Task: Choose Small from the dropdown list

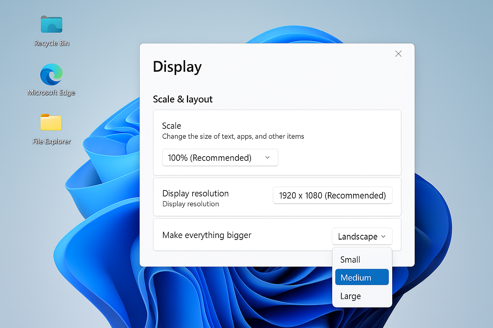Action: click(x=362, y=259)
